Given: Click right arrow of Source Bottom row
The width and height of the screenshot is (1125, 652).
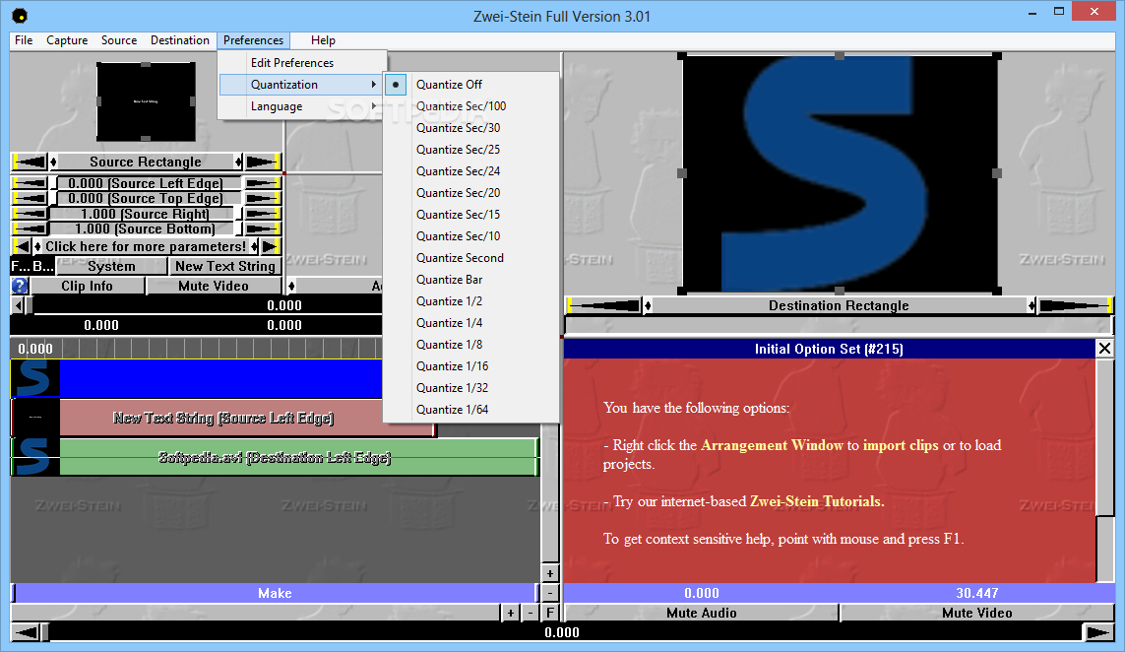Looking at the screenshot, I should [262, 229].
